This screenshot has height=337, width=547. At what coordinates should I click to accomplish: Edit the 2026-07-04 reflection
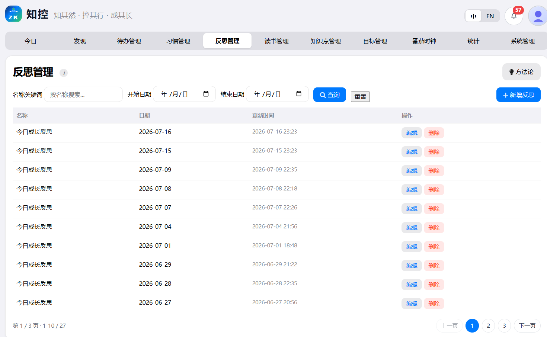coord(412,228)
